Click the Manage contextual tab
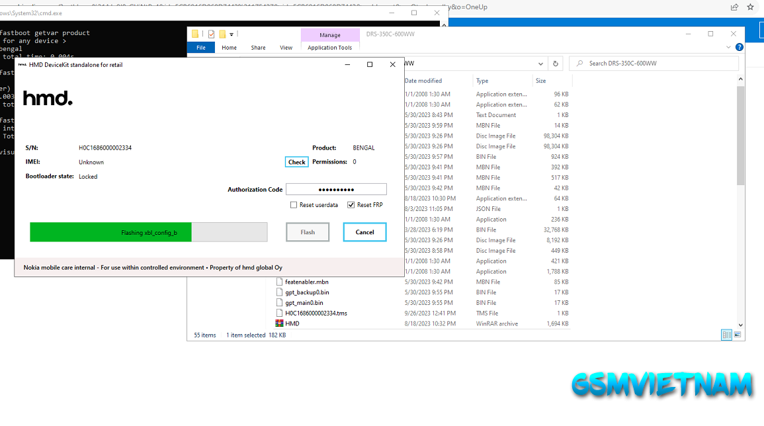Screen dimensions: 764x426 tap(330, 35)
